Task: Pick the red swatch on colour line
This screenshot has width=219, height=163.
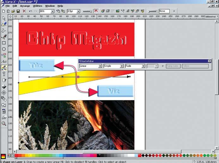Action: (x=16, y=155)
